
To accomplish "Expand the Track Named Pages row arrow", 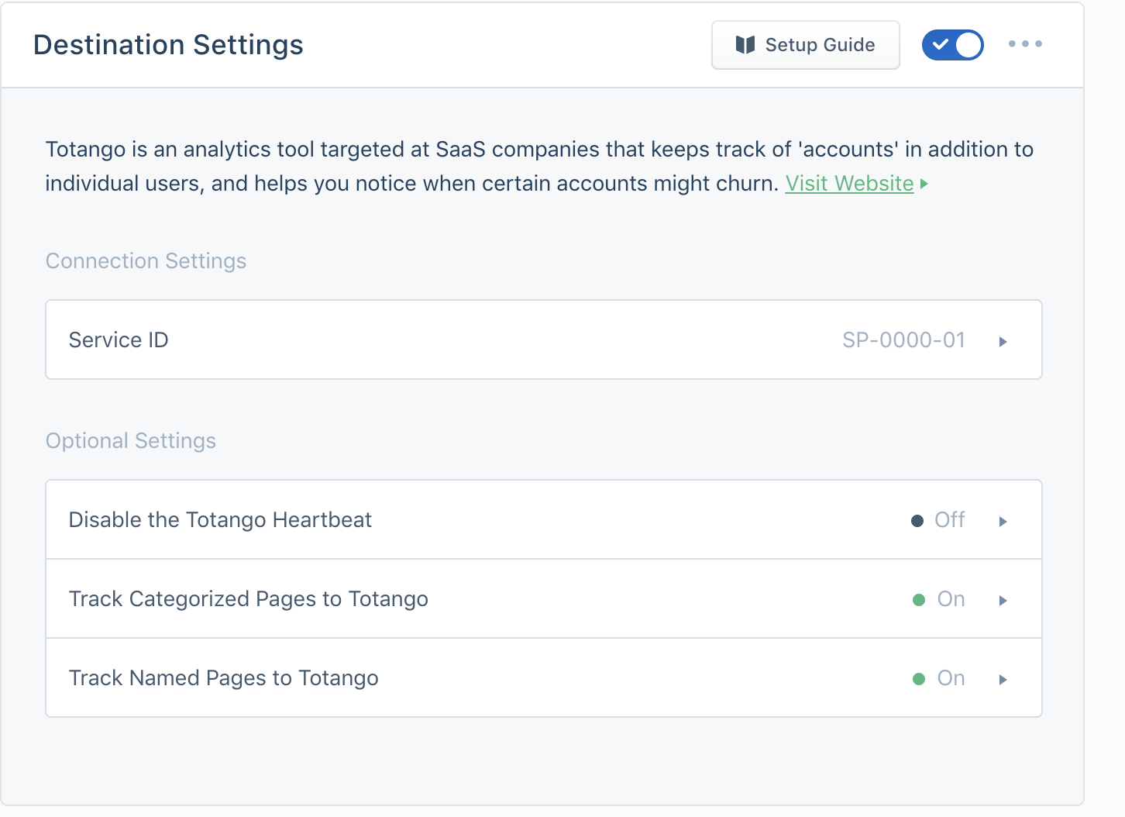I will coord(1003,680).
